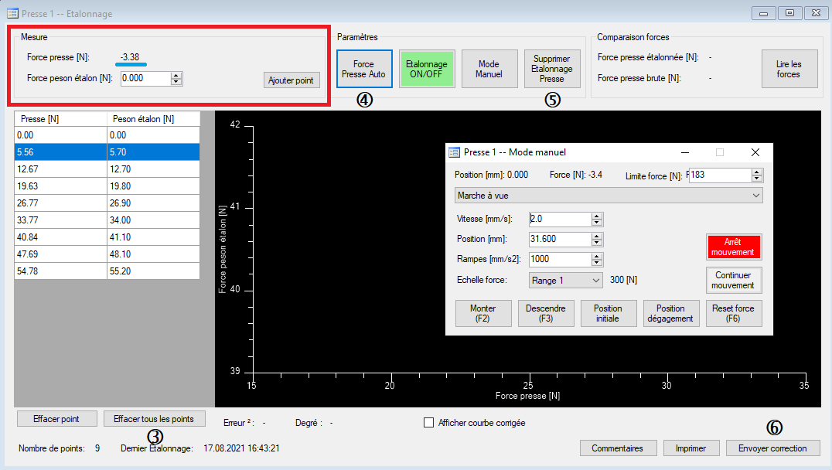This screenshot has height=470, width=832.
Task: Select table cell 40.84
Action: (x=60, y=237)
